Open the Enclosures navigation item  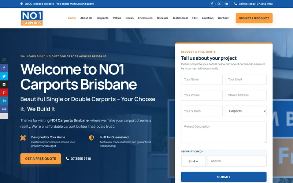coord(145,18)
